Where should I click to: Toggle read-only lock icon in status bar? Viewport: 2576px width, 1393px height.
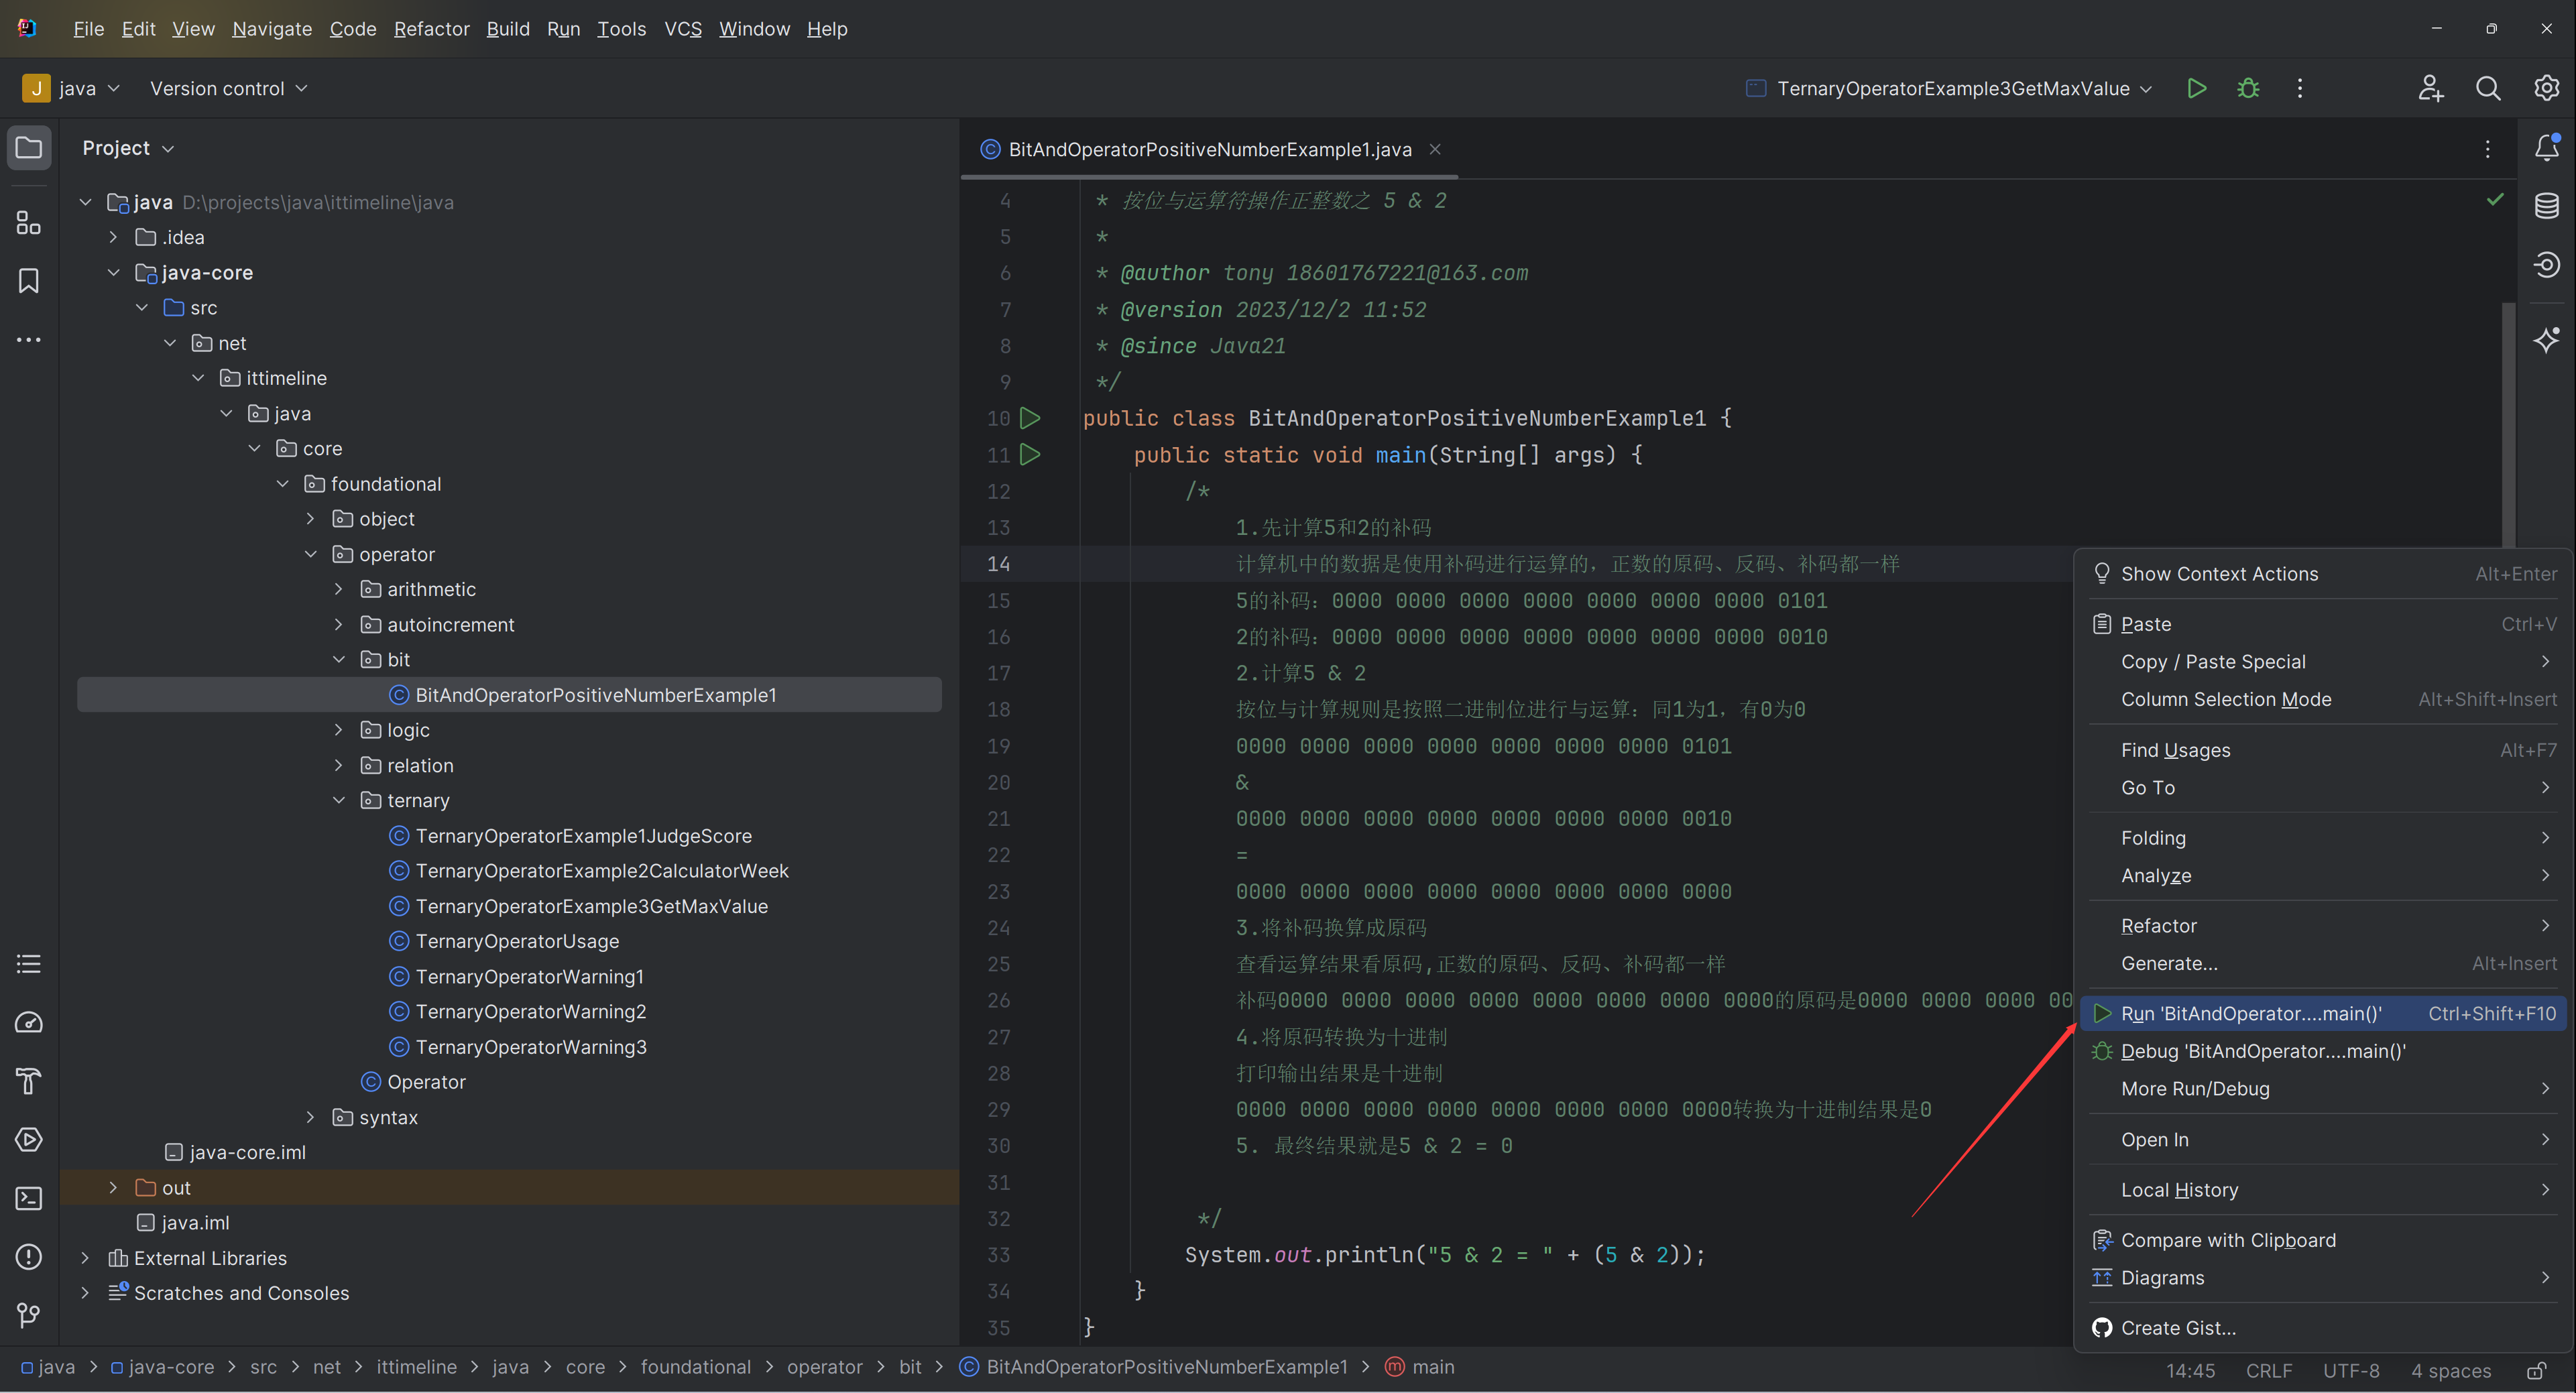[x=2537, y=1370]
